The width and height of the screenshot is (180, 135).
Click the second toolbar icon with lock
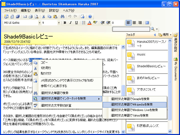[x=12, y=16]
